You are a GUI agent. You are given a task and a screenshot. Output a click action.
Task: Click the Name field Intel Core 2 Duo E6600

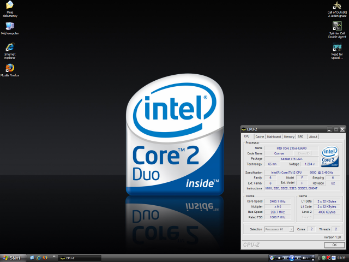pyautogui.click(x=291, y=148)
